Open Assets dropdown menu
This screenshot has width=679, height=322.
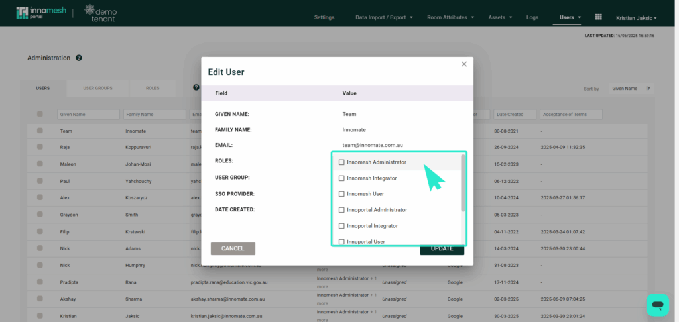[500, 17]
